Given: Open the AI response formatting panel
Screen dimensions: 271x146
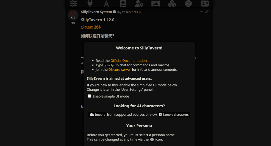Looking at the screenshot, I should 106,4.
